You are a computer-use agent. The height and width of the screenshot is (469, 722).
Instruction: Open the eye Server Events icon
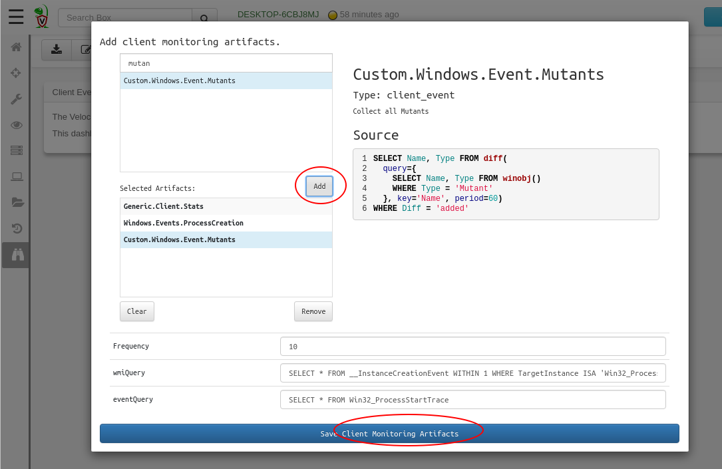(16, 124)
